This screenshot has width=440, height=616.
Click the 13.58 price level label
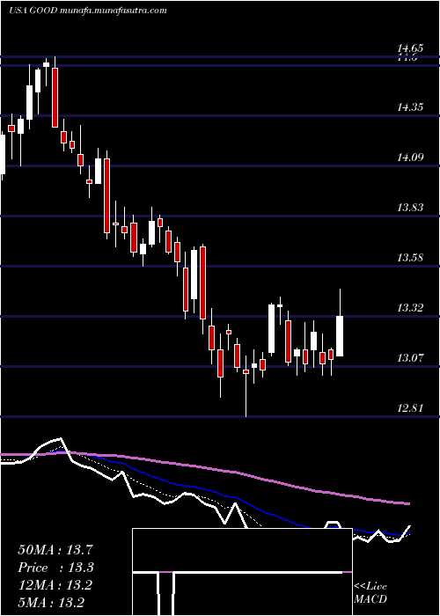(x=410, y=258)
